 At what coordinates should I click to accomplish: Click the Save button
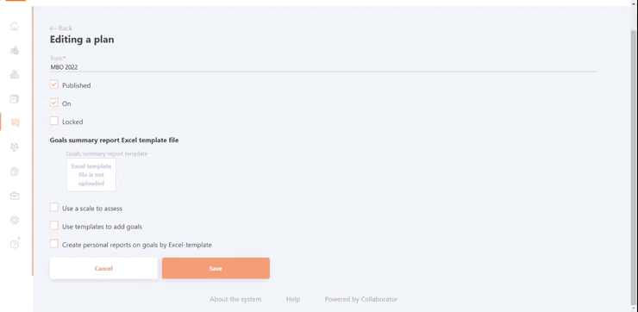pyautogui.click(x=216, y=268)
